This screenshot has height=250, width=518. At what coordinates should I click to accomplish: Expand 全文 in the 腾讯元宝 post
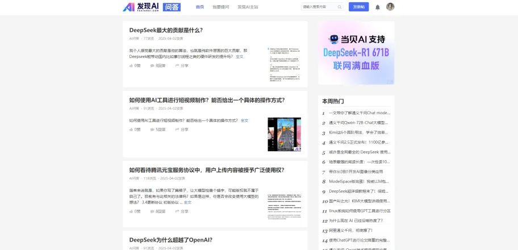[187, 202]
